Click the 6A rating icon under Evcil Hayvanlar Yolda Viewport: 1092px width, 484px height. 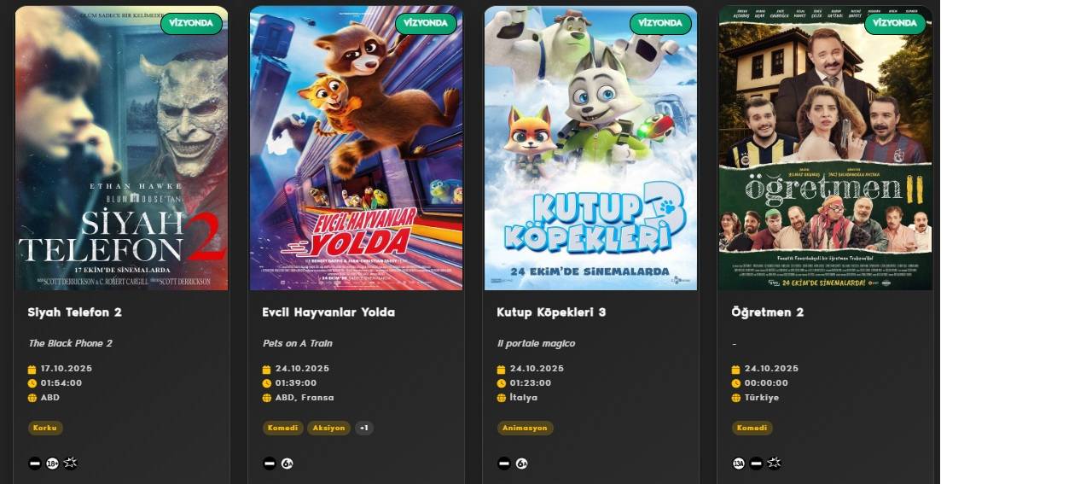coord(287,464)
